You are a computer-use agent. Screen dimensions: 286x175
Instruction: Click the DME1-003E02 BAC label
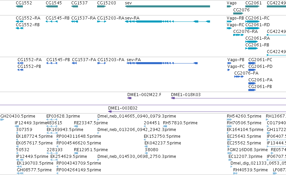(123, 108)
